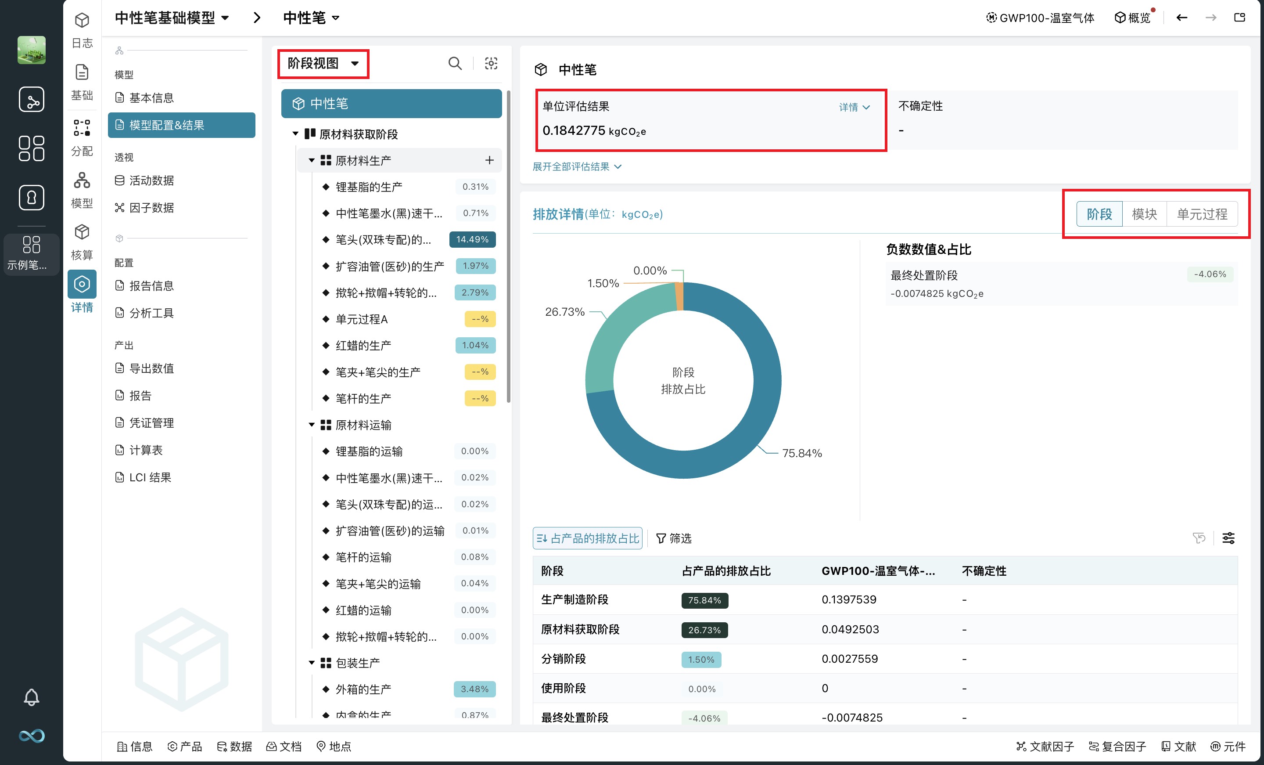Collapse the 原材料运输 tree group
1264x765 pixels.
pos(311,425)
